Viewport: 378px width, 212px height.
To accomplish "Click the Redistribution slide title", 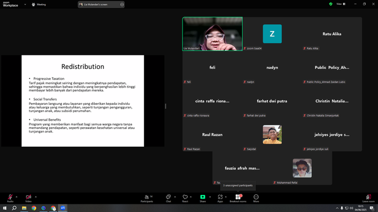I will (x=83, y=67).
